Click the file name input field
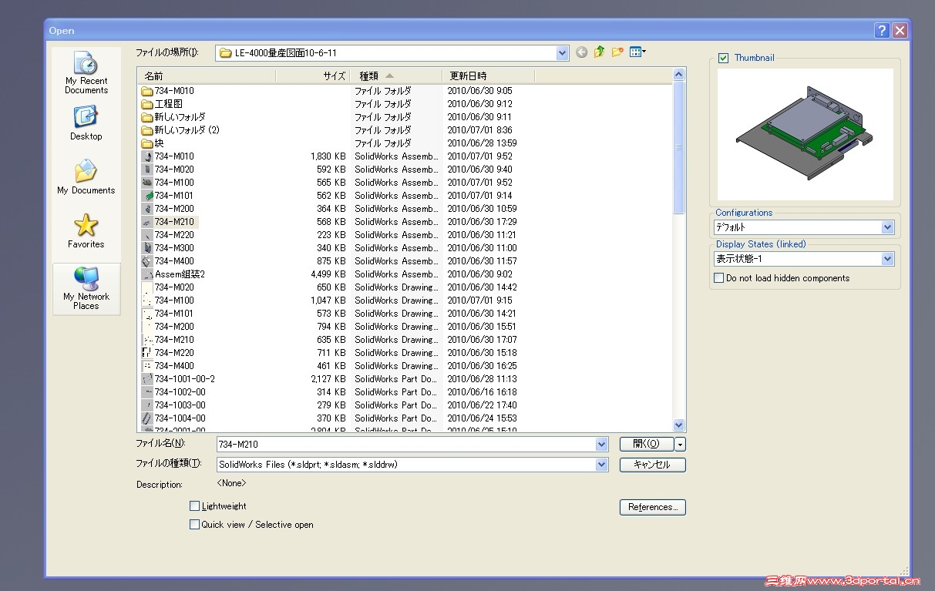This screenshot has height=591, width=935. pyautogui.click(x=406, y=445)
